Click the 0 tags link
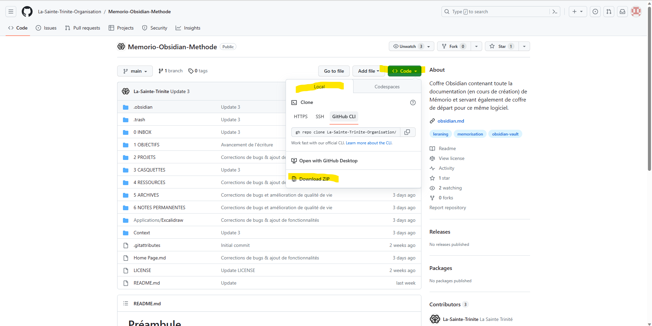The image size is (652, 326). (x=198, y=71)
